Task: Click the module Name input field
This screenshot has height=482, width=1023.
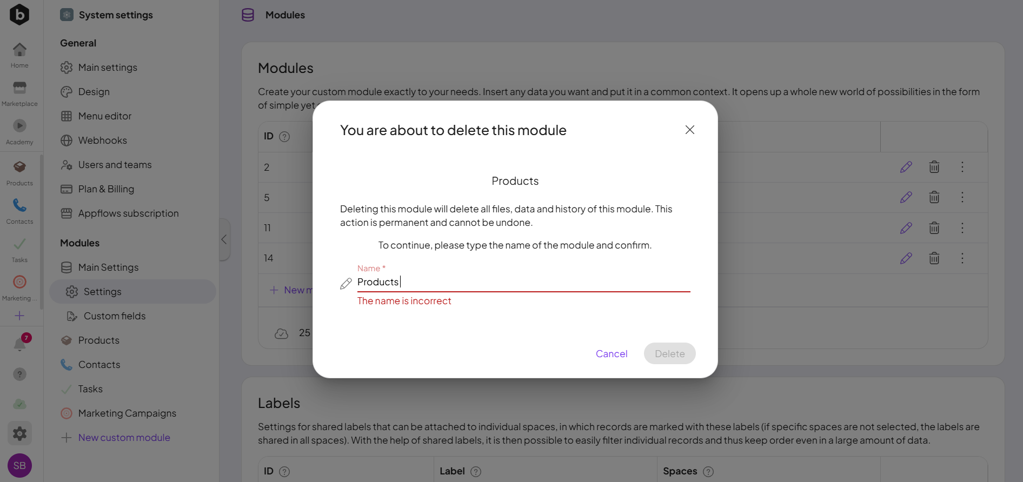Action: (522, 282)
